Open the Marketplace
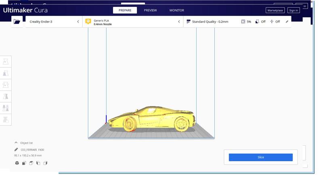Screen dimensions: 323x182 coord(275,11)
